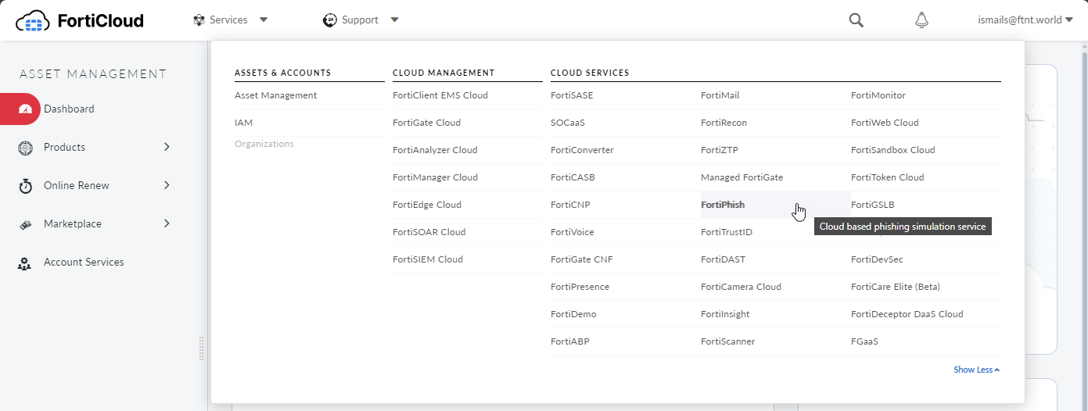Select FortiWeb Cloud service

885,123
